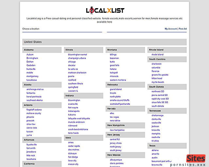This screenshot has height=167, width=209.
Task: Open cedar rapids under Iowa
Action: click(74, 146)
